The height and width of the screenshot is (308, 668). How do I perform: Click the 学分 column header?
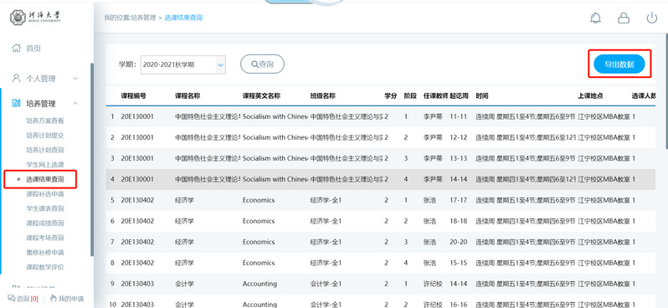[391, 96]
